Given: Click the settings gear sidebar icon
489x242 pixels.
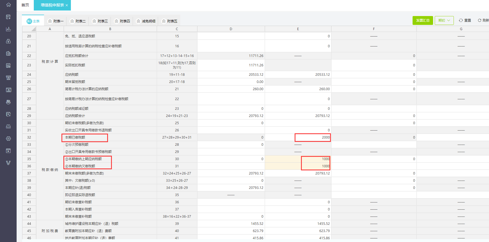Looking at the screenshot, I should (x=8, y=139).
